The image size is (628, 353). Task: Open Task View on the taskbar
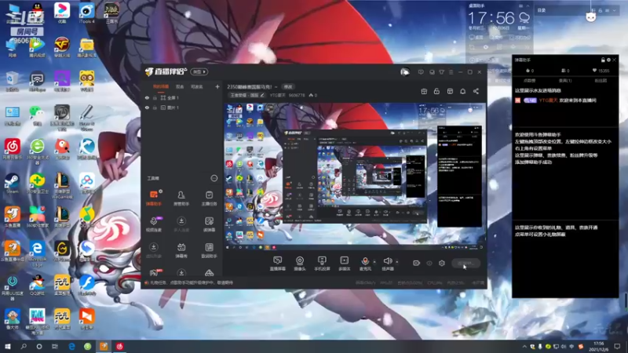(55, 346)
